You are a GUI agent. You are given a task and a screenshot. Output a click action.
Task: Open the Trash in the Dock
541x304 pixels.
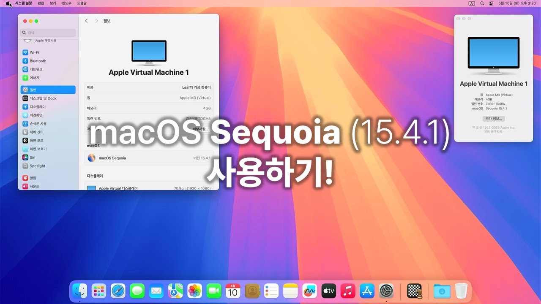[461, 291]
